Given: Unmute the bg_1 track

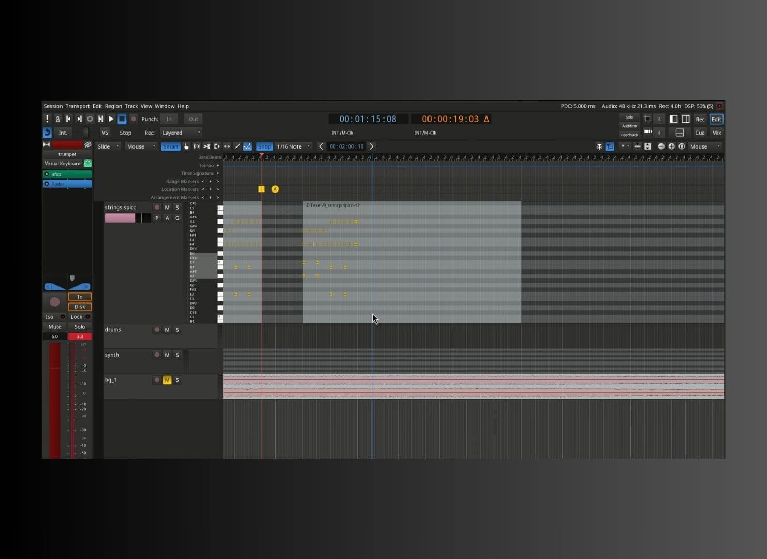Looking at the screenshot, I should click(x=167, y=380).
